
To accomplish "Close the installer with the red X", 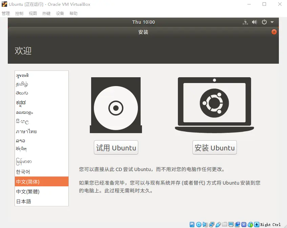I will coord(274,32).
